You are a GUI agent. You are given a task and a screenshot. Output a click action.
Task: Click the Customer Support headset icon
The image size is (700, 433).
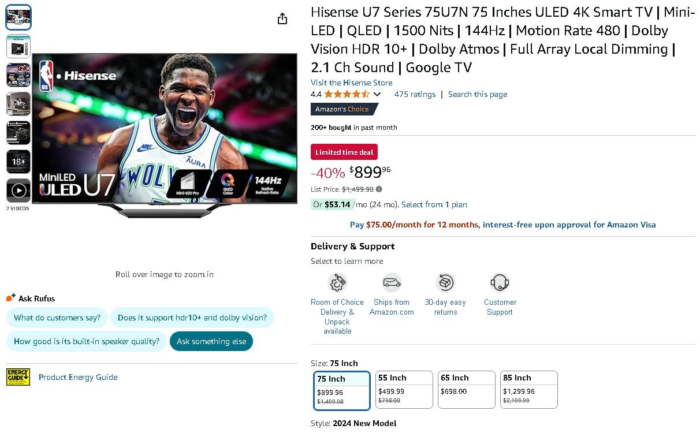(500, 283)
